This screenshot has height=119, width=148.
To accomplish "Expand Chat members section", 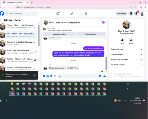I will click(x=127, y=54).
